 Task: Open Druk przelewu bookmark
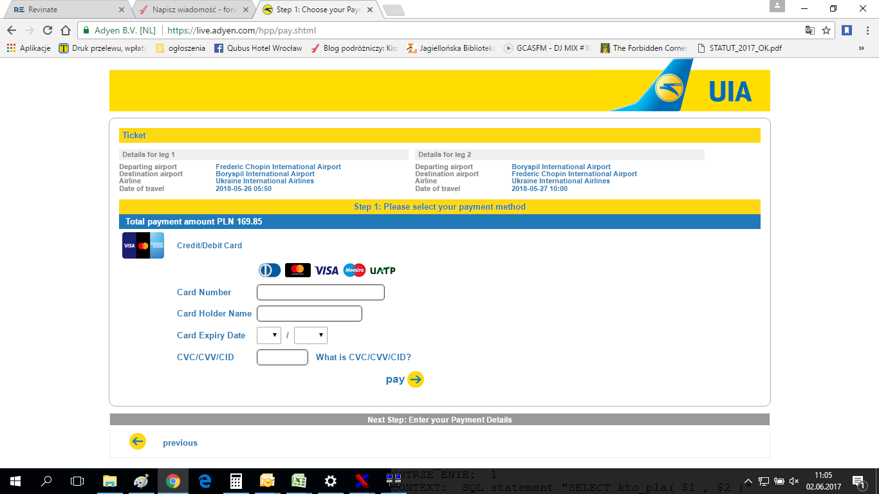pyautogui.click(x=103, y=48)
